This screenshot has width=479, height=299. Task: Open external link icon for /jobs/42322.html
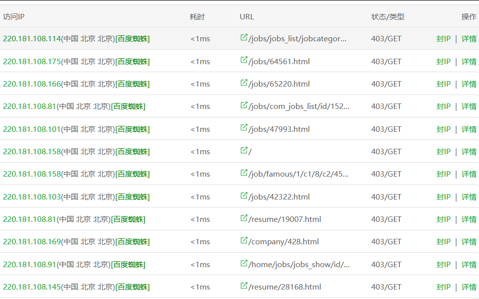(244, 196)
